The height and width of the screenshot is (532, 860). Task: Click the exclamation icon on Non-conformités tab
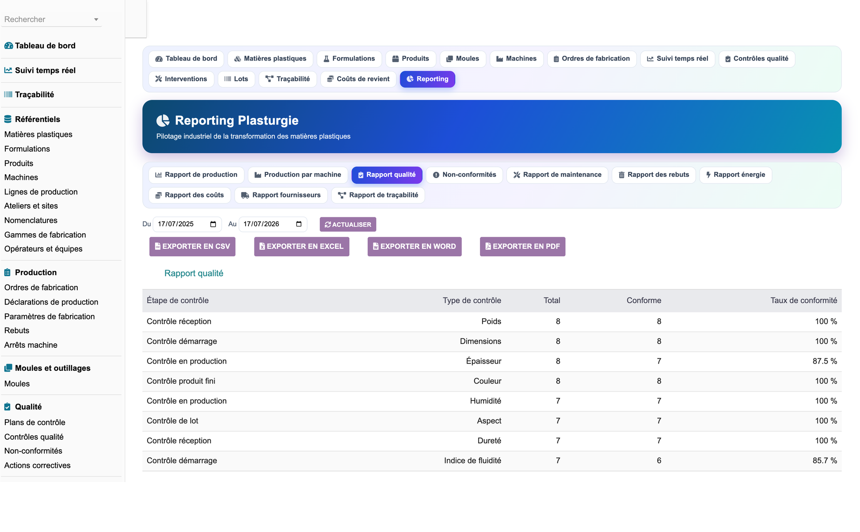pos(436,175)
